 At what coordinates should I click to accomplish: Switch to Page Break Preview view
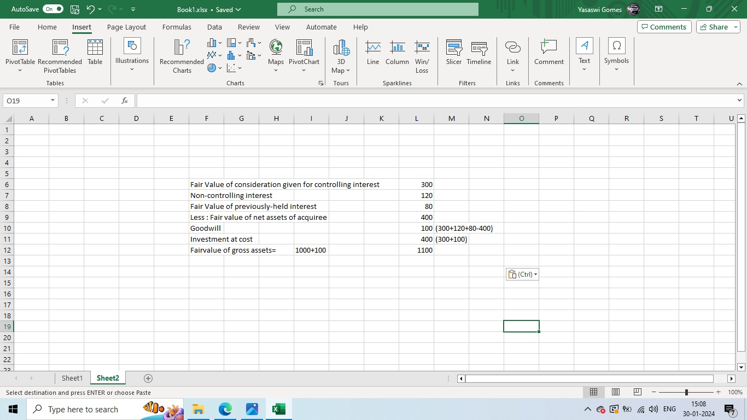(637, 392)
